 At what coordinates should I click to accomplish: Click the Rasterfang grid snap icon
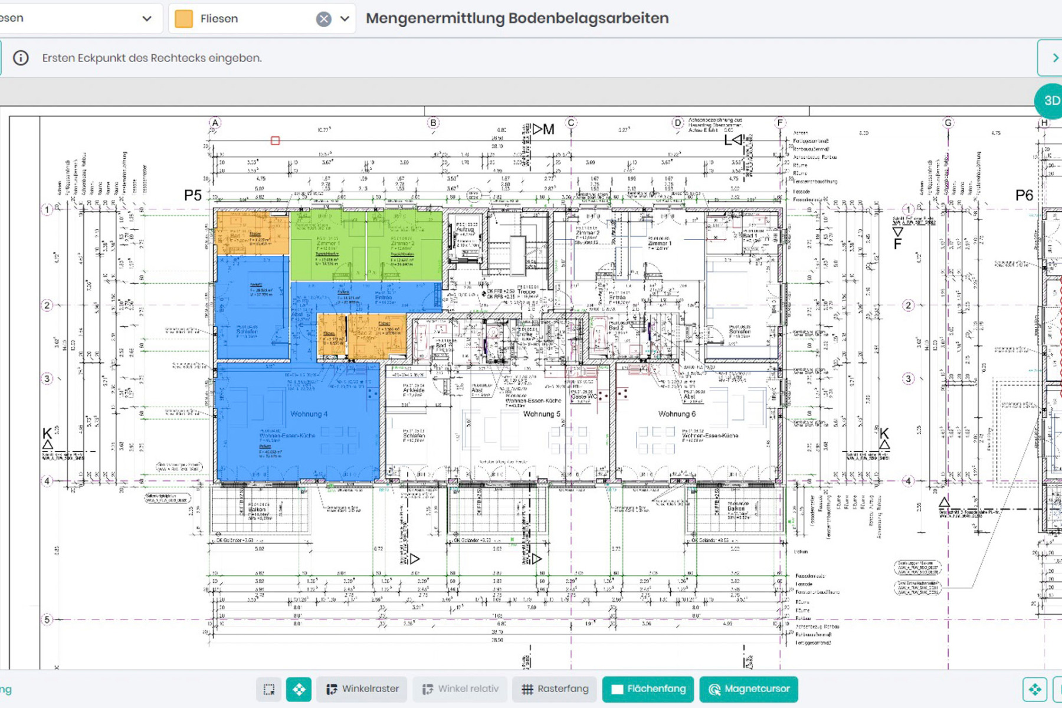click(527, 689)
